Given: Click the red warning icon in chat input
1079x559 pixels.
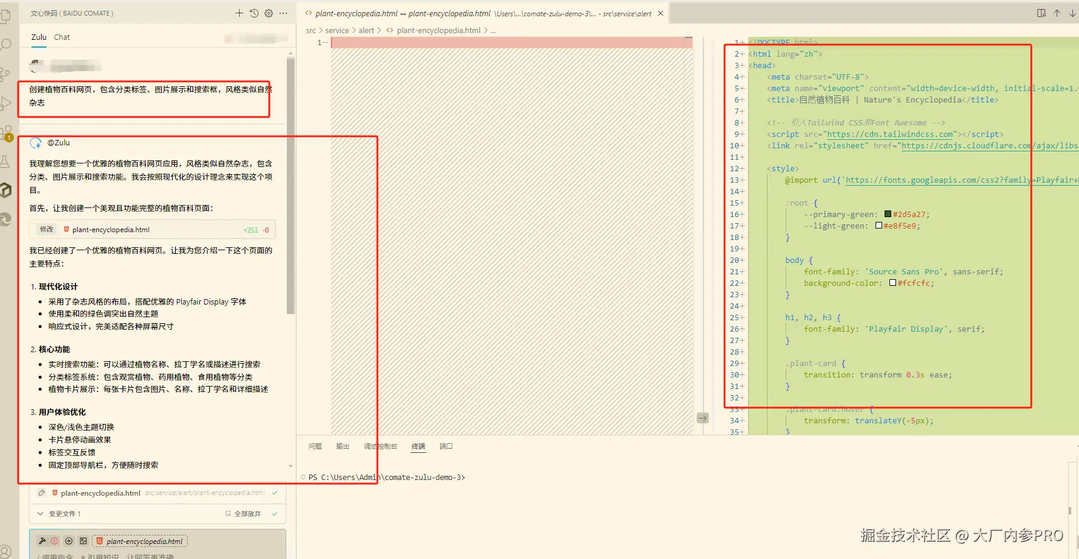Looking at the screenshot, I should point(54,541).
